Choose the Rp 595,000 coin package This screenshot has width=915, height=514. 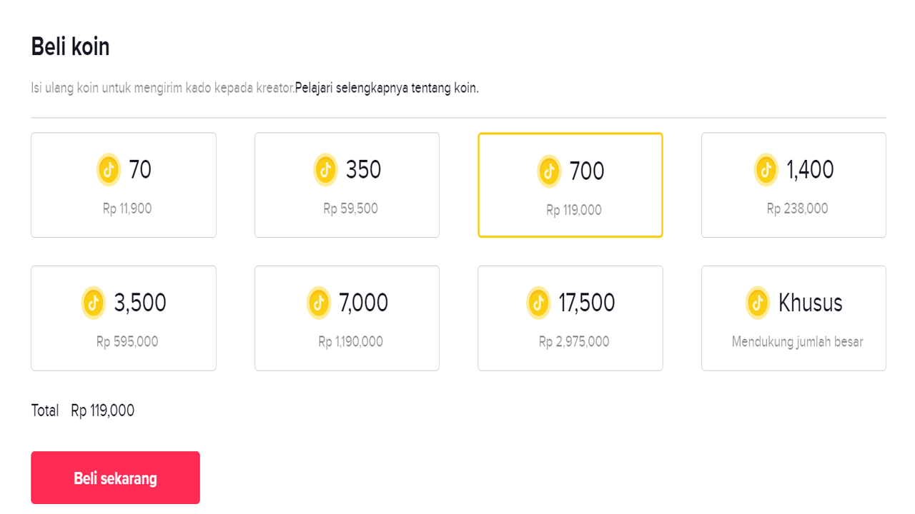[x=124, y=318]
